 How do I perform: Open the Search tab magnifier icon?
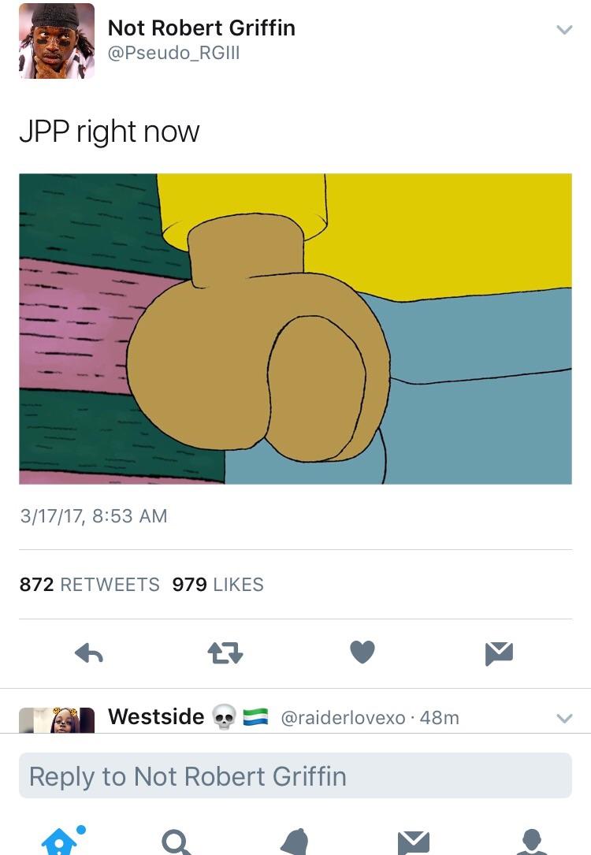click(x=177, y=842)
